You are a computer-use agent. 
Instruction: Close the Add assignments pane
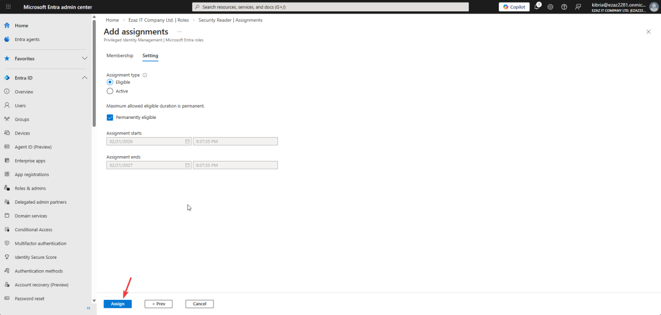pyautogui.click(x=649, y=32)
